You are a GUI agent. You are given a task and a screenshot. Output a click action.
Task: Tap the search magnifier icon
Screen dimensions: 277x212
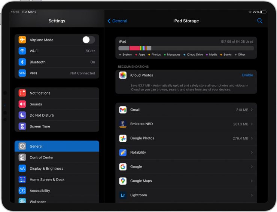pos(260,21)
